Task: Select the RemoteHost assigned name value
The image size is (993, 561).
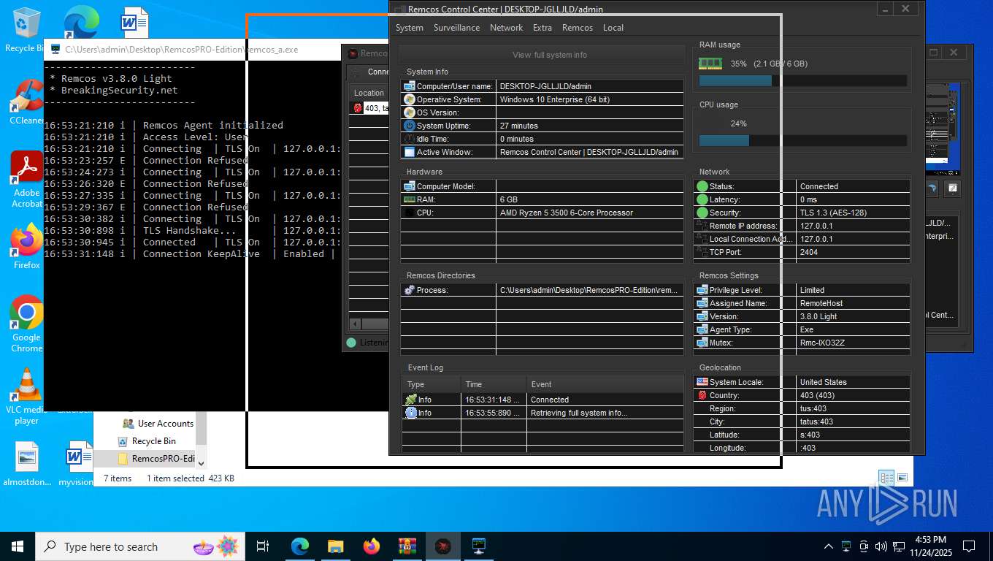Action: (821, 303)
